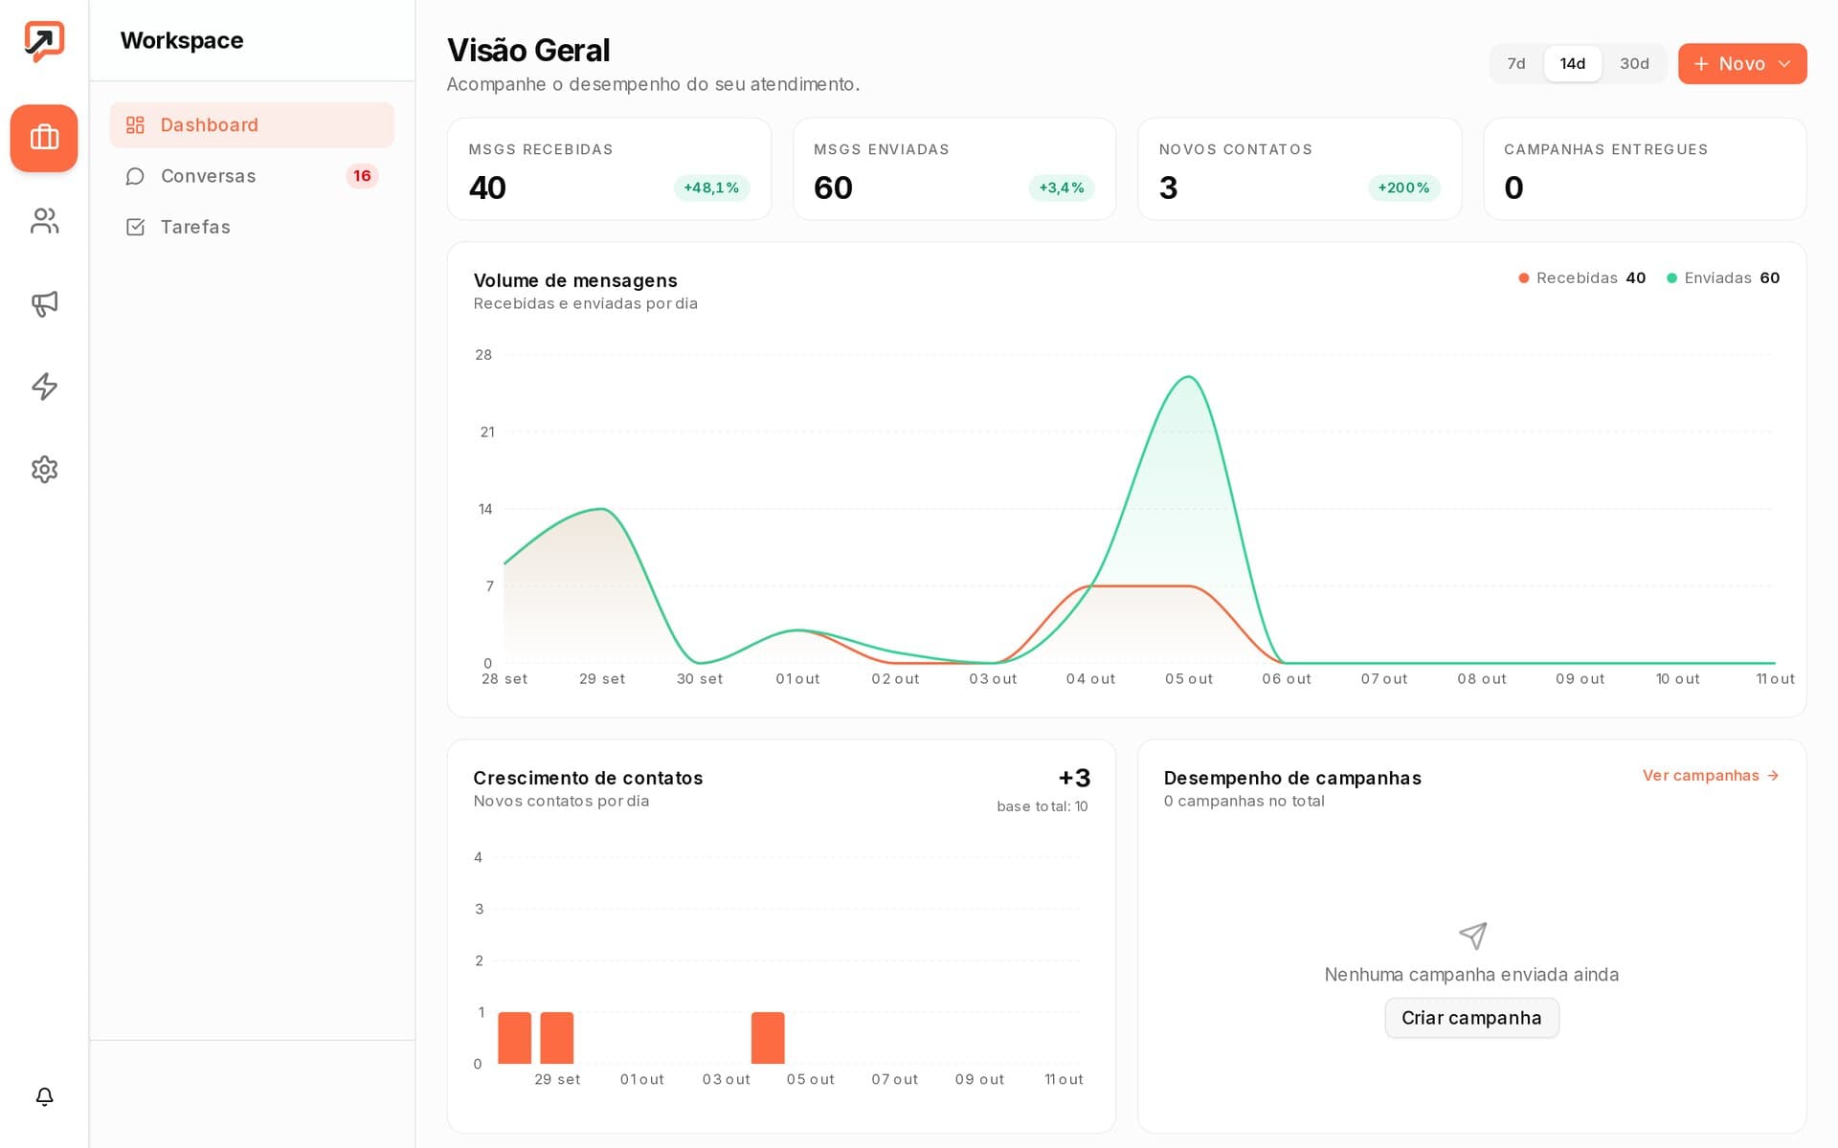Click the Tarefas checkbox icon

pos(135,227)
